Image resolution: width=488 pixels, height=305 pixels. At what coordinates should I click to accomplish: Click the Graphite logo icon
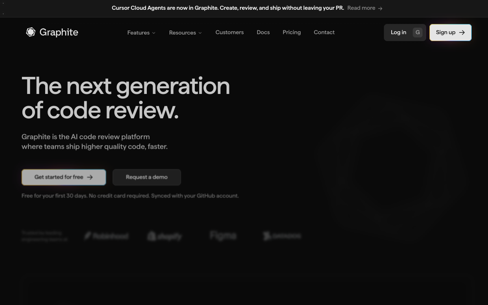pyautogui.click(x=30, y=32)
